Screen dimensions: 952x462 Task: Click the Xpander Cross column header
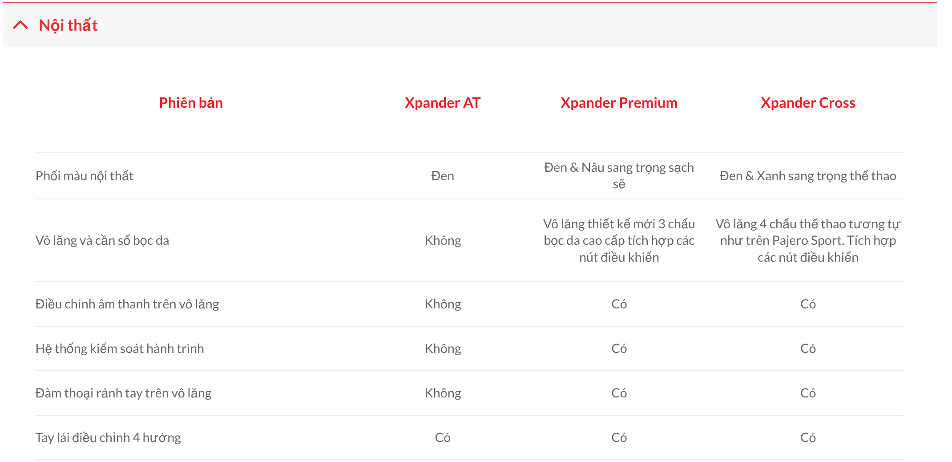808,103
